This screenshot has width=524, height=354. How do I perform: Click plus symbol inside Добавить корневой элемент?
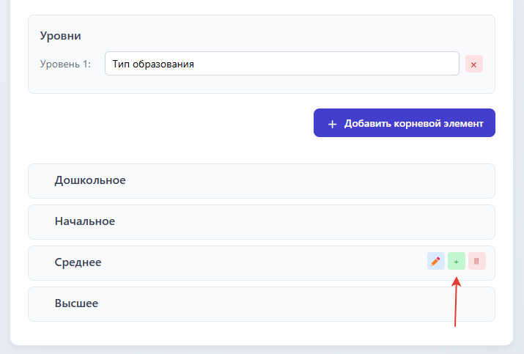pos(332,124)
